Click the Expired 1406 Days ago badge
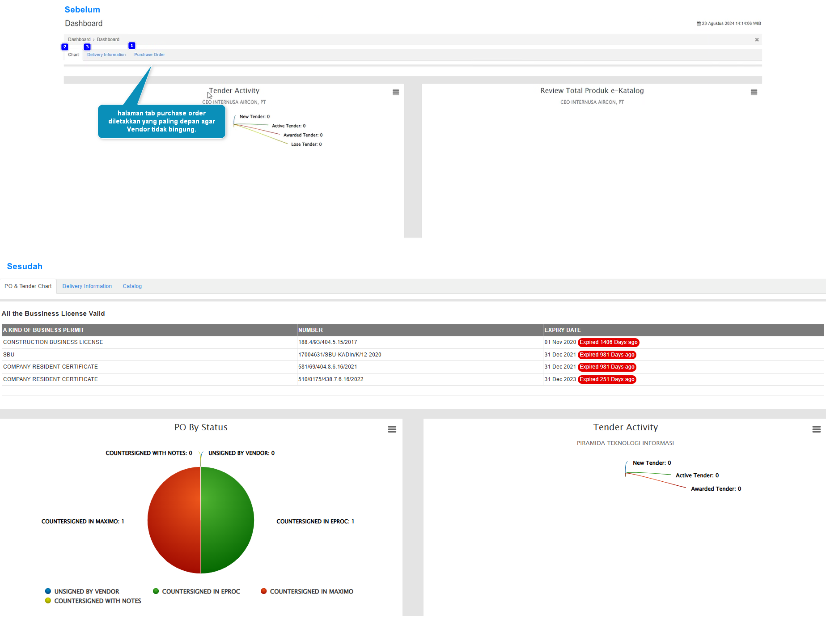The image size is (826, 628). point(608,342)
